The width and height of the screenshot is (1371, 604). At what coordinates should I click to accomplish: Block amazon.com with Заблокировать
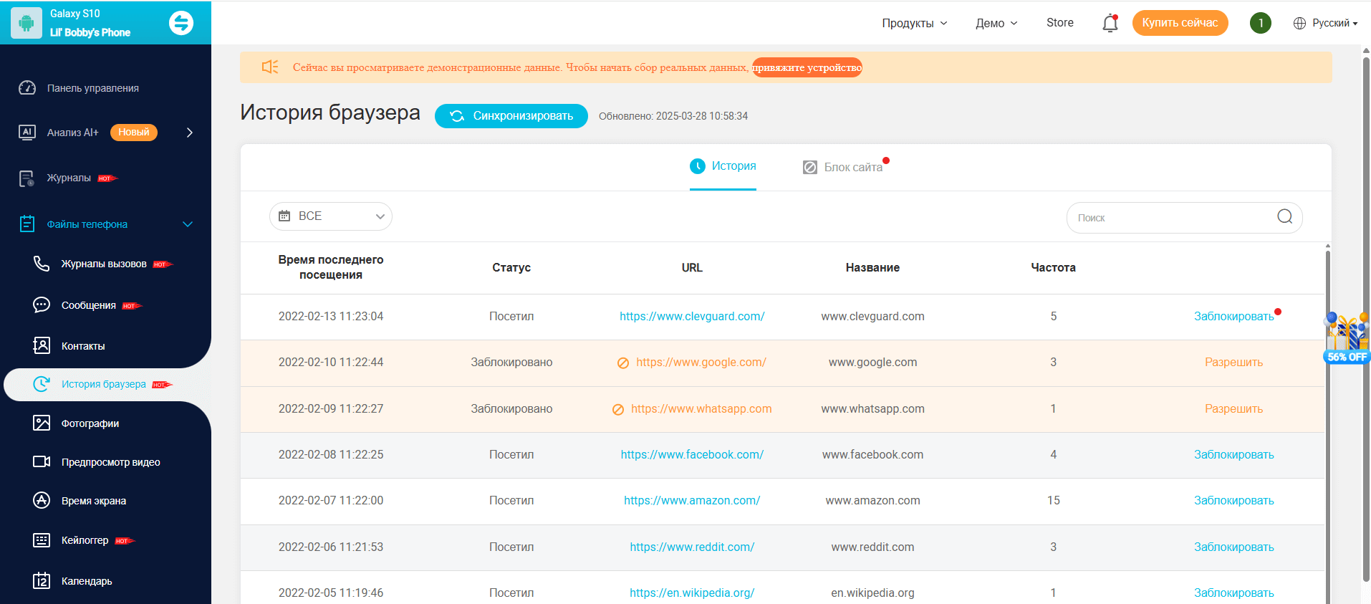click(1233, 501)
